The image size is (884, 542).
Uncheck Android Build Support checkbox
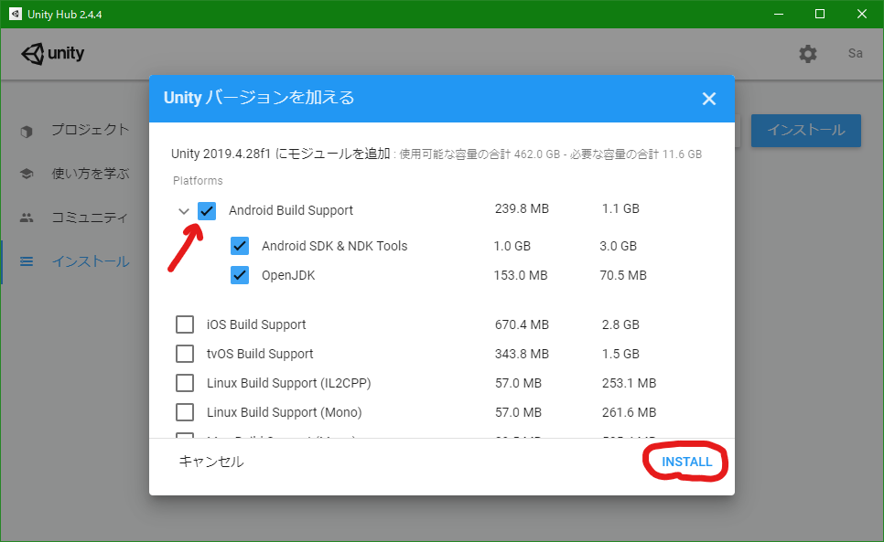207,211
